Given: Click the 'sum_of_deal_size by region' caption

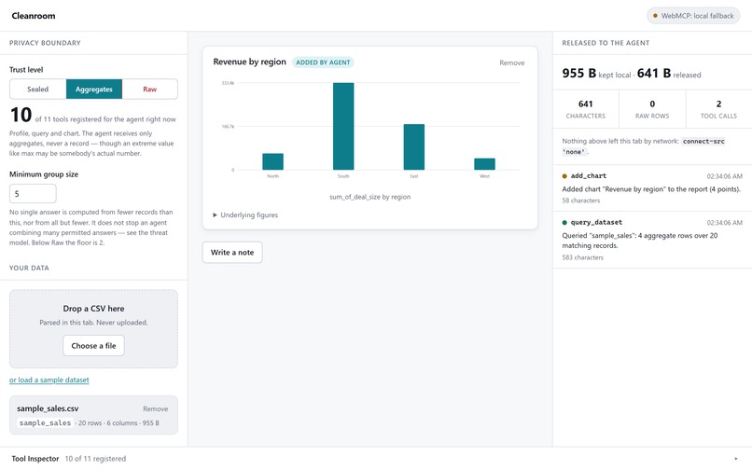Looking at the screenshot, I should (369, 197).
